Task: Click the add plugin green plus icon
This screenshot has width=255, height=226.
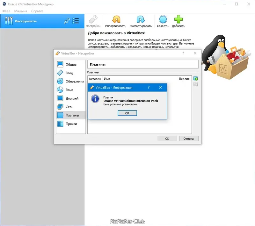Action: click(195, 79)
